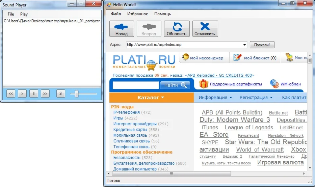Stop loading with the Остановить button
This screenshot has height=187, width=315.
(x=205, y=29)
